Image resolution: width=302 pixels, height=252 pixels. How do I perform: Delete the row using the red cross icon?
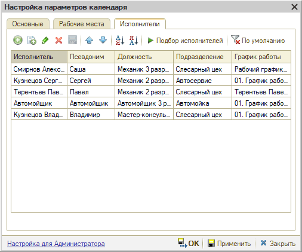[x=58, y=40]
